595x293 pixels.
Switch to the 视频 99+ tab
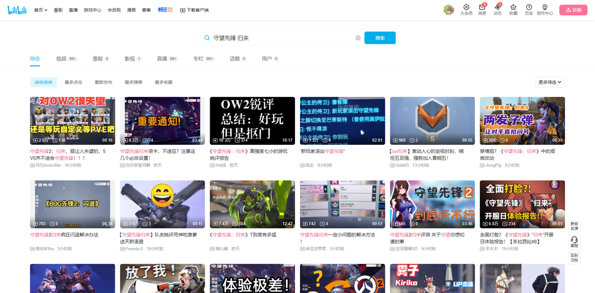pyautogui.click(x=67, y=59)
